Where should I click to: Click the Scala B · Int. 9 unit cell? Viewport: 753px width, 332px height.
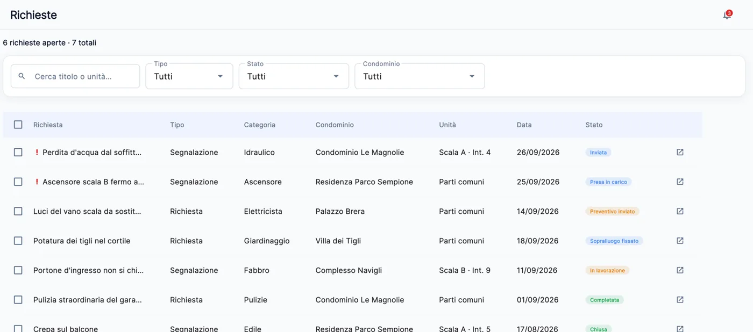[x=465, y=270]
